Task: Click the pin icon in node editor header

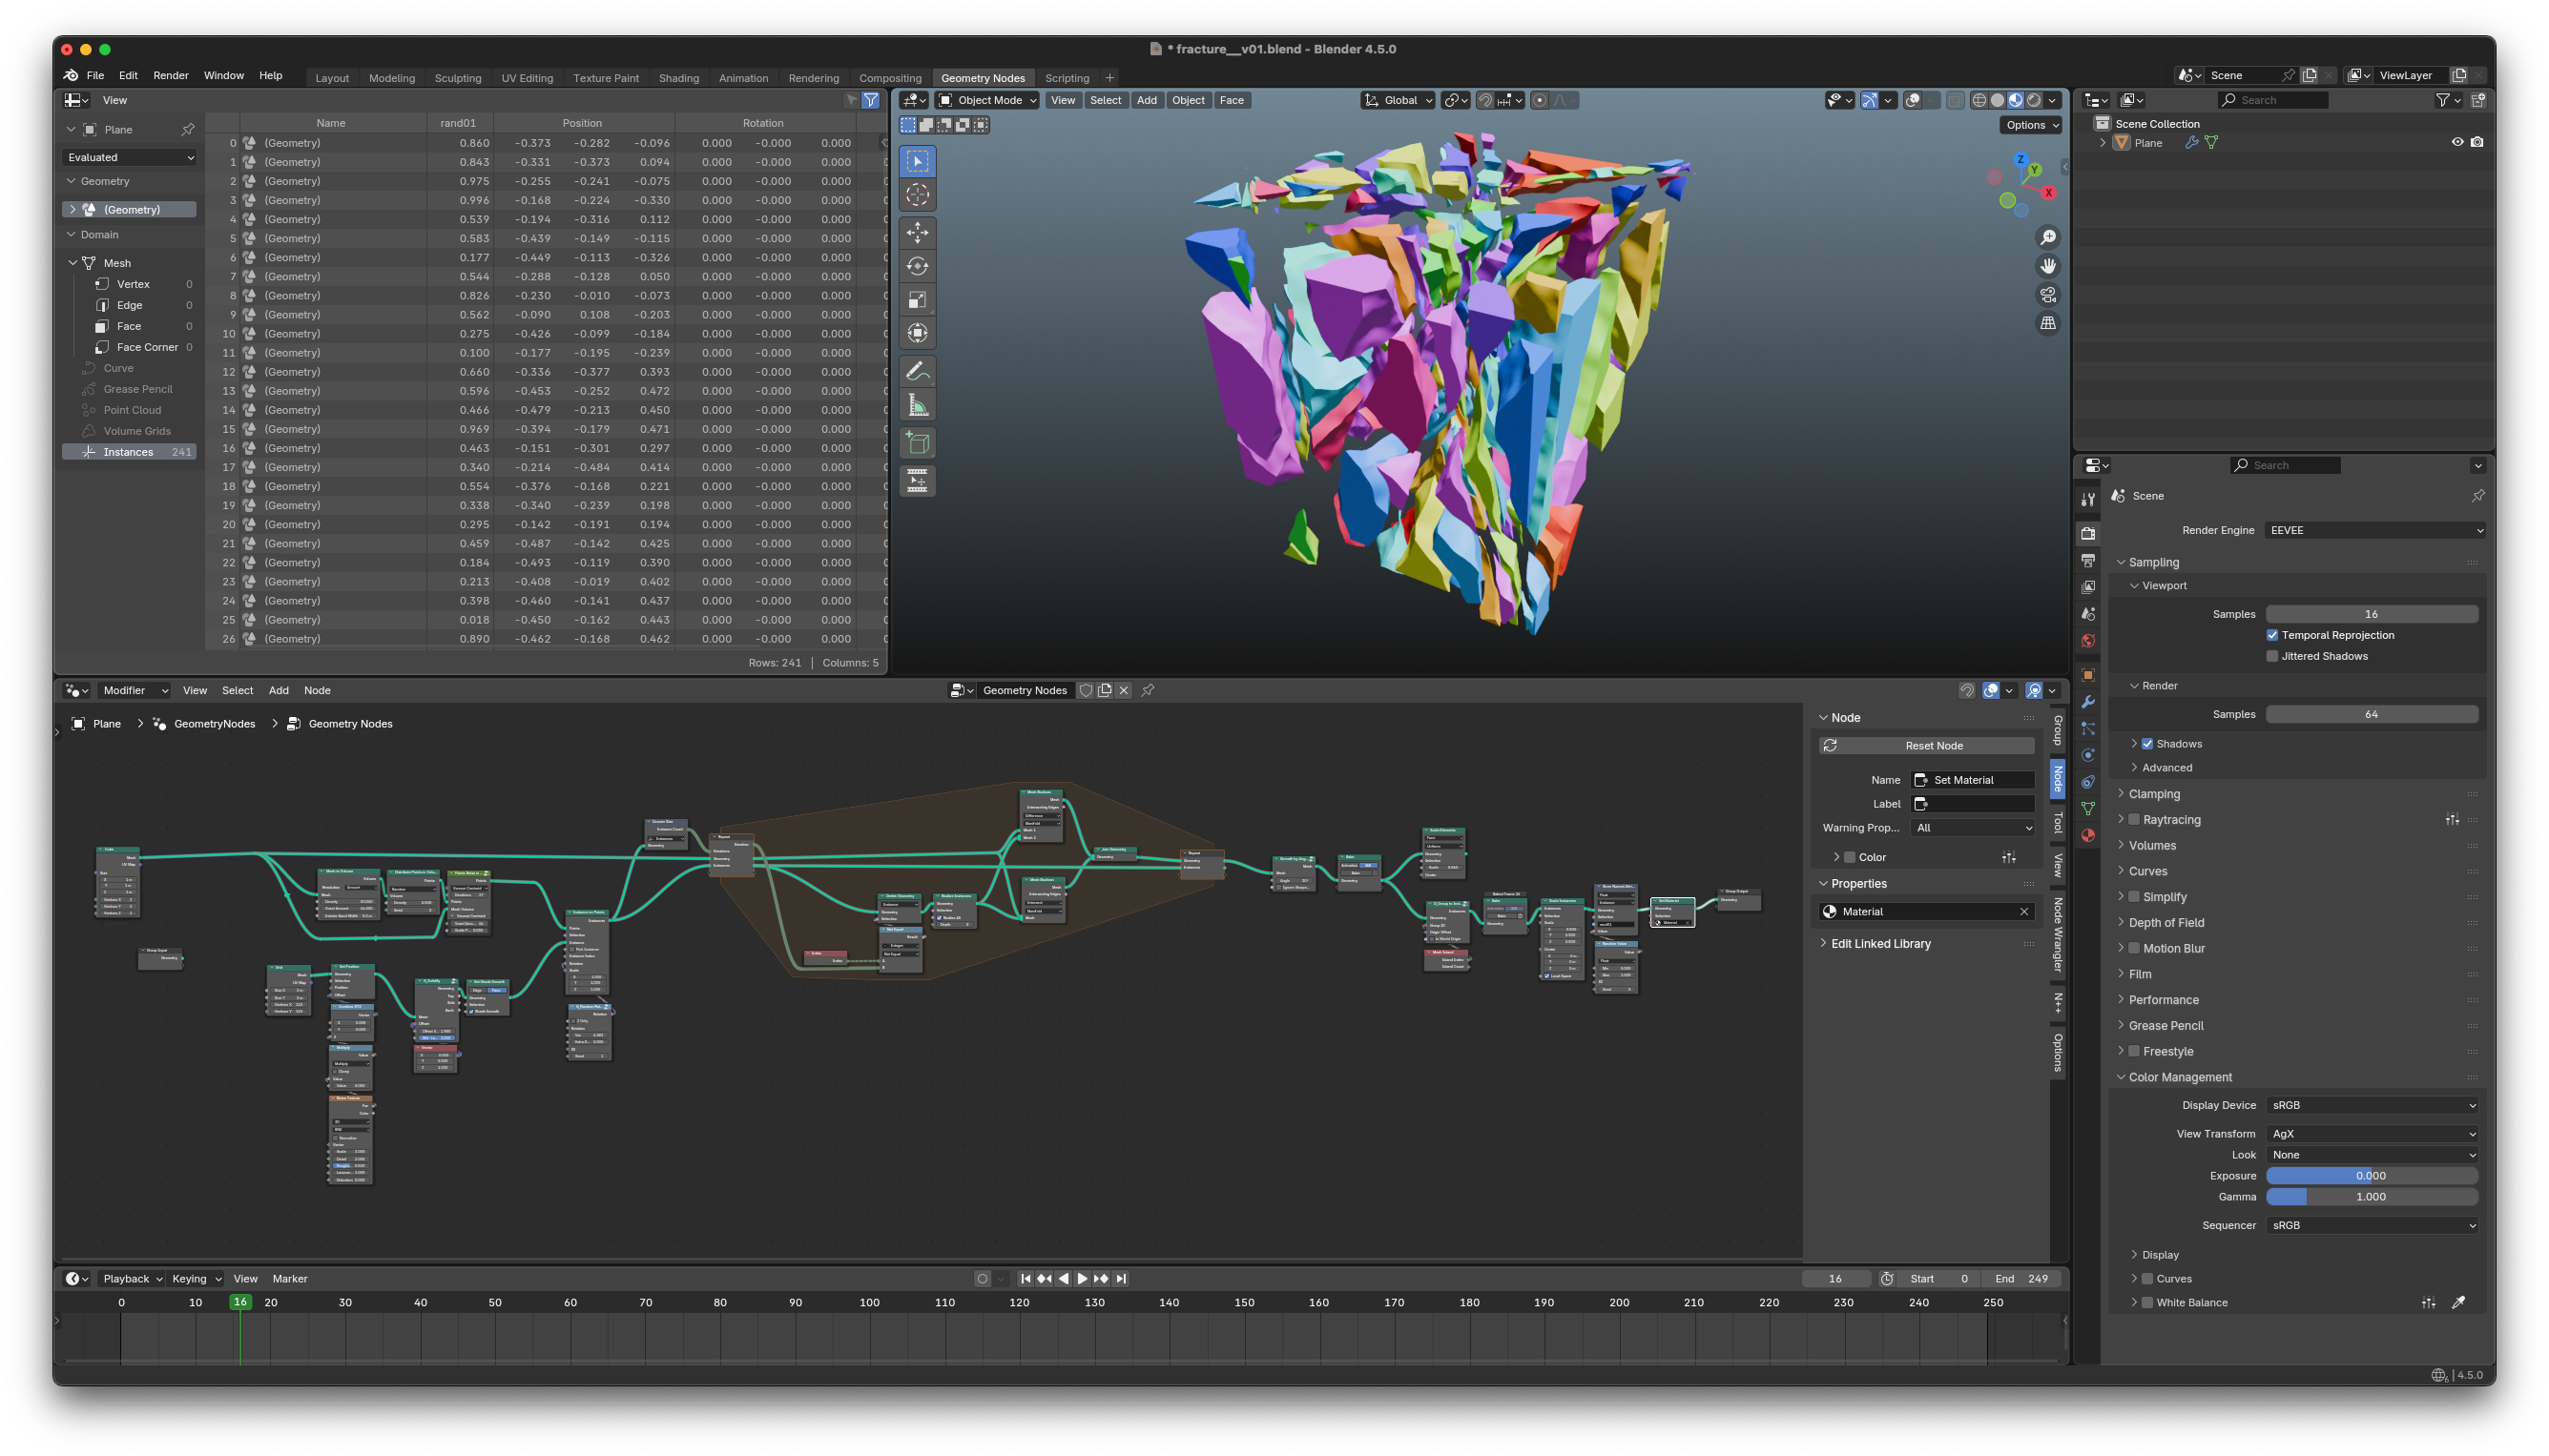Action: [x=1148, y=690]
